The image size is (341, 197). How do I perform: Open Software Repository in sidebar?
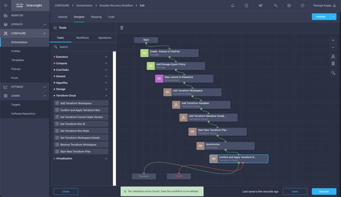[x=23, y=114]
